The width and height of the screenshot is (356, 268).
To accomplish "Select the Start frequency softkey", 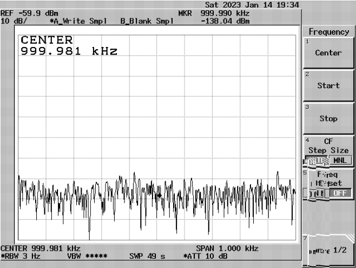I will tap(328, 86).
